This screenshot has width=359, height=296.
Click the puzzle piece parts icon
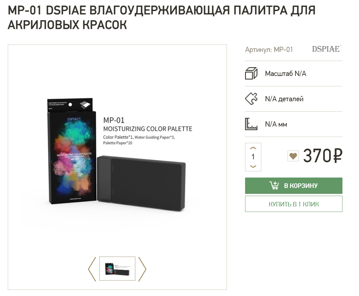251,99
